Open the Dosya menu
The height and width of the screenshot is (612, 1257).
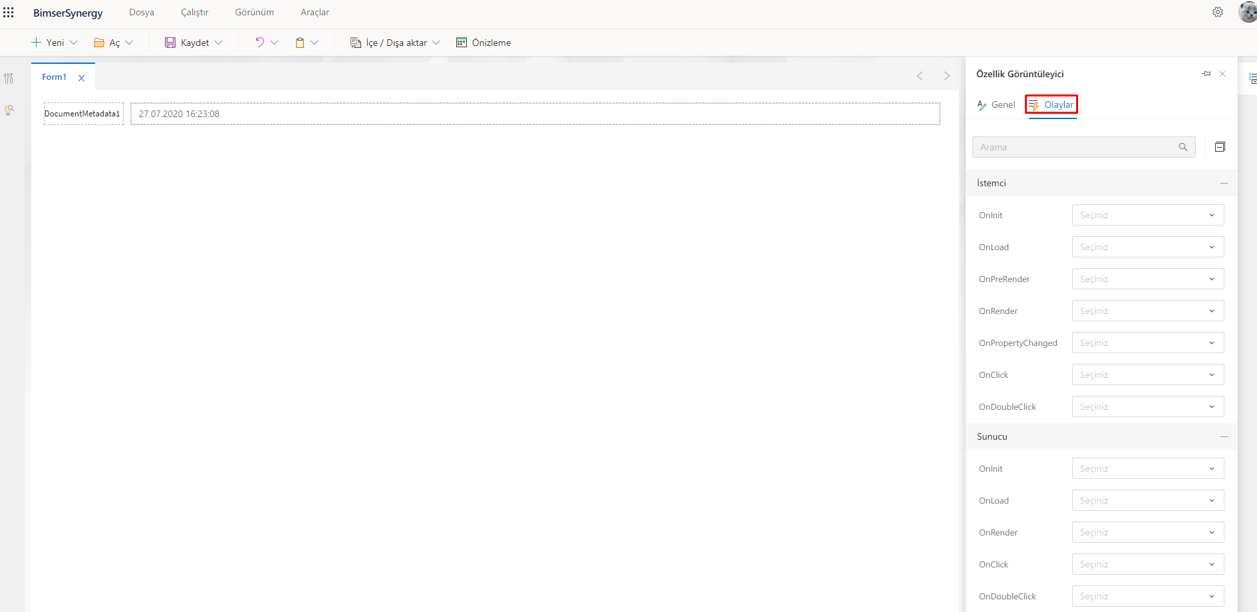pyautogui.click(x=142, y=13)
